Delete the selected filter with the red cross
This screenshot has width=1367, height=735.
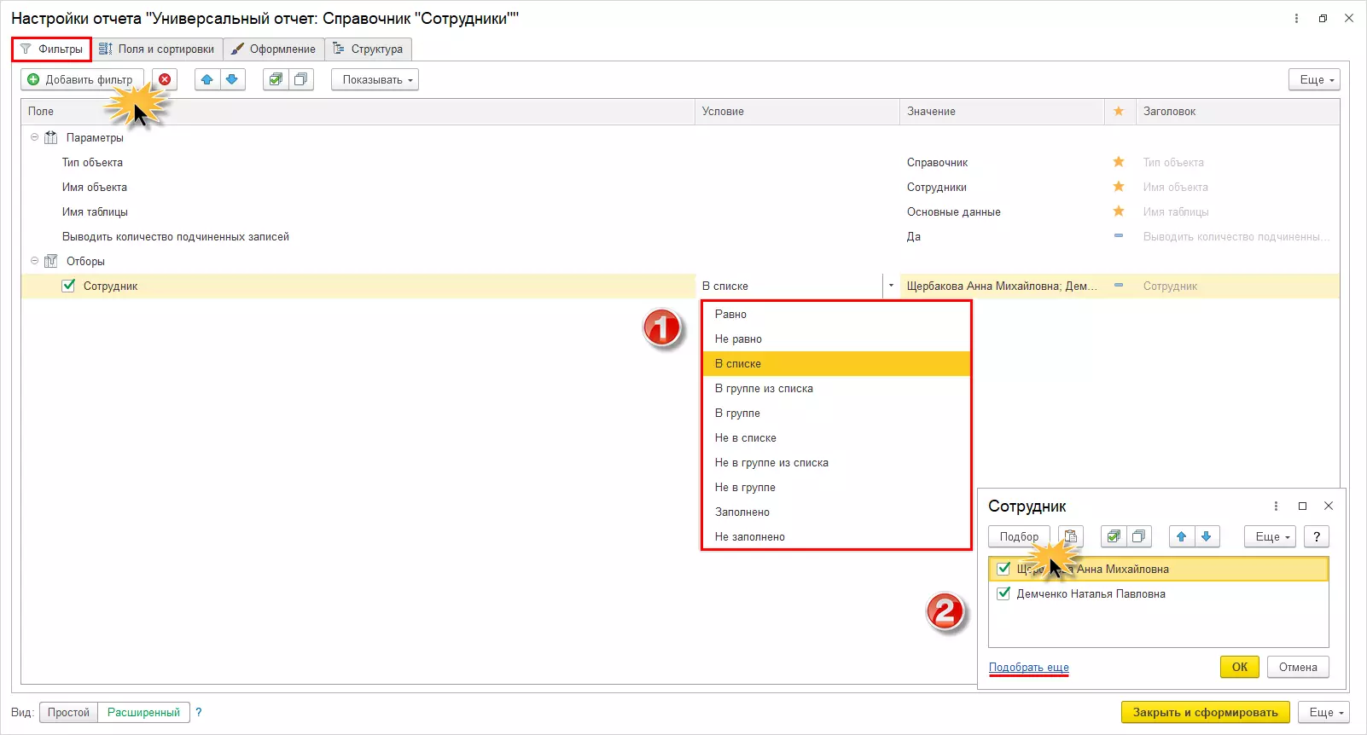coord(165,79)
